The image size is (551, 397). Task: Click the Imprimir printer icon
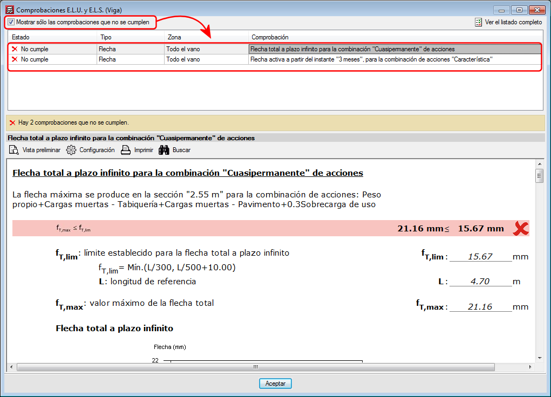coord(125,150)
